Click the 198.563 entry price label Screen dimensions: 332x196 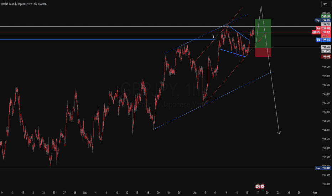pyautogui.click(x=326, y=51)
